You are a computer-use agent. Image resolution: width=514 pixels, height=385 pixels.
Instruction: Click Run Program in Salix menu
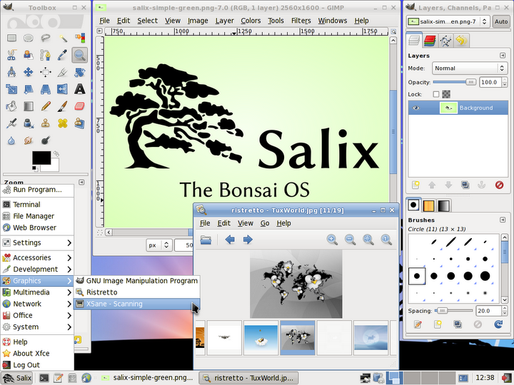point(36,190)
